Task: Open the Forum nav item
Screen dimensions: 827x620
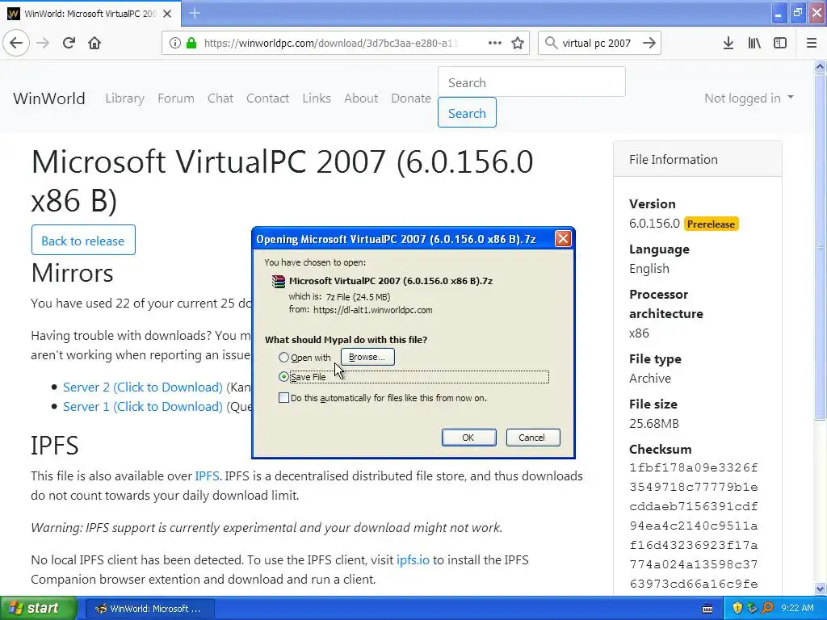Action: pyautogui.click(x=175, y=98)
